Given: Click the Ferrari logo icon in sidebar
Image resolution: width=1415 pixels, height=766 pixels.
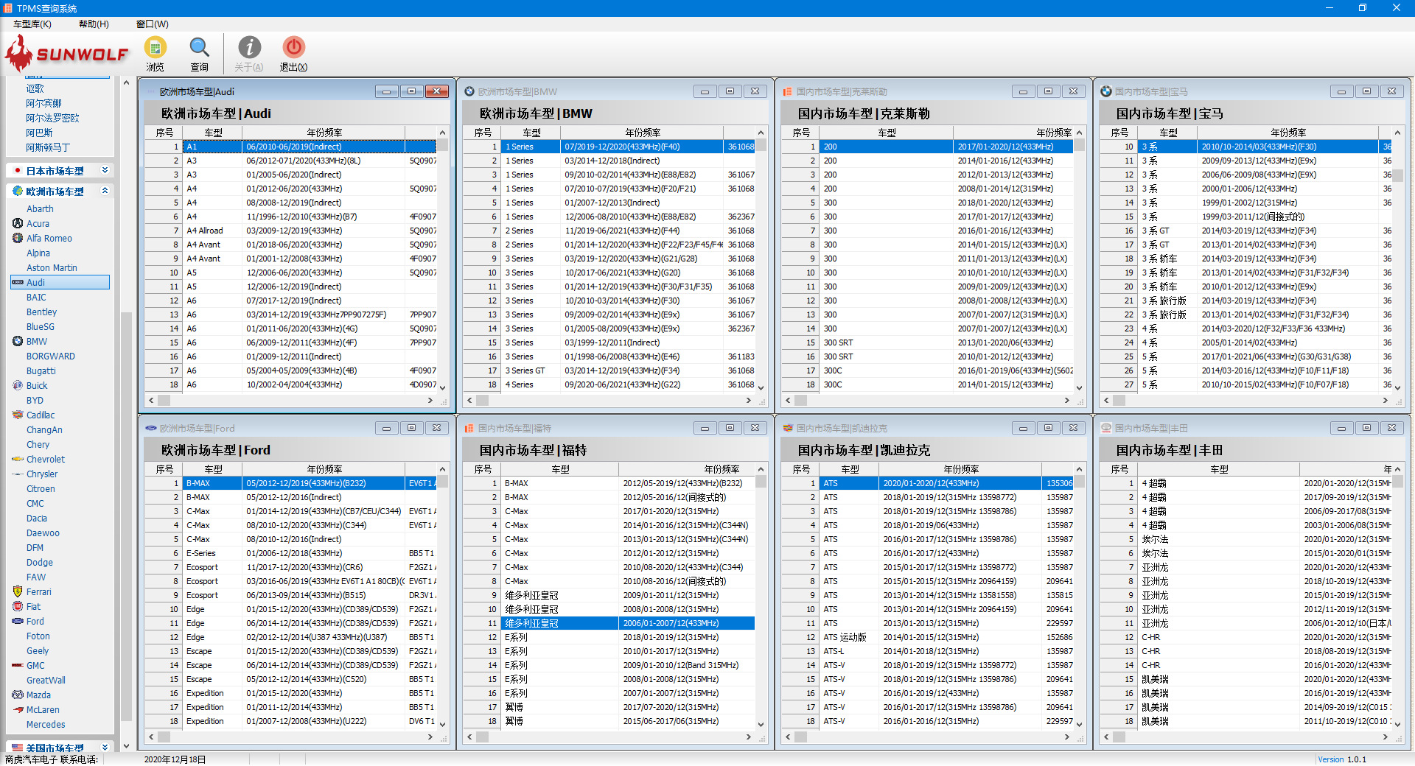Looking at the screenshot, I should pos(18,591).
